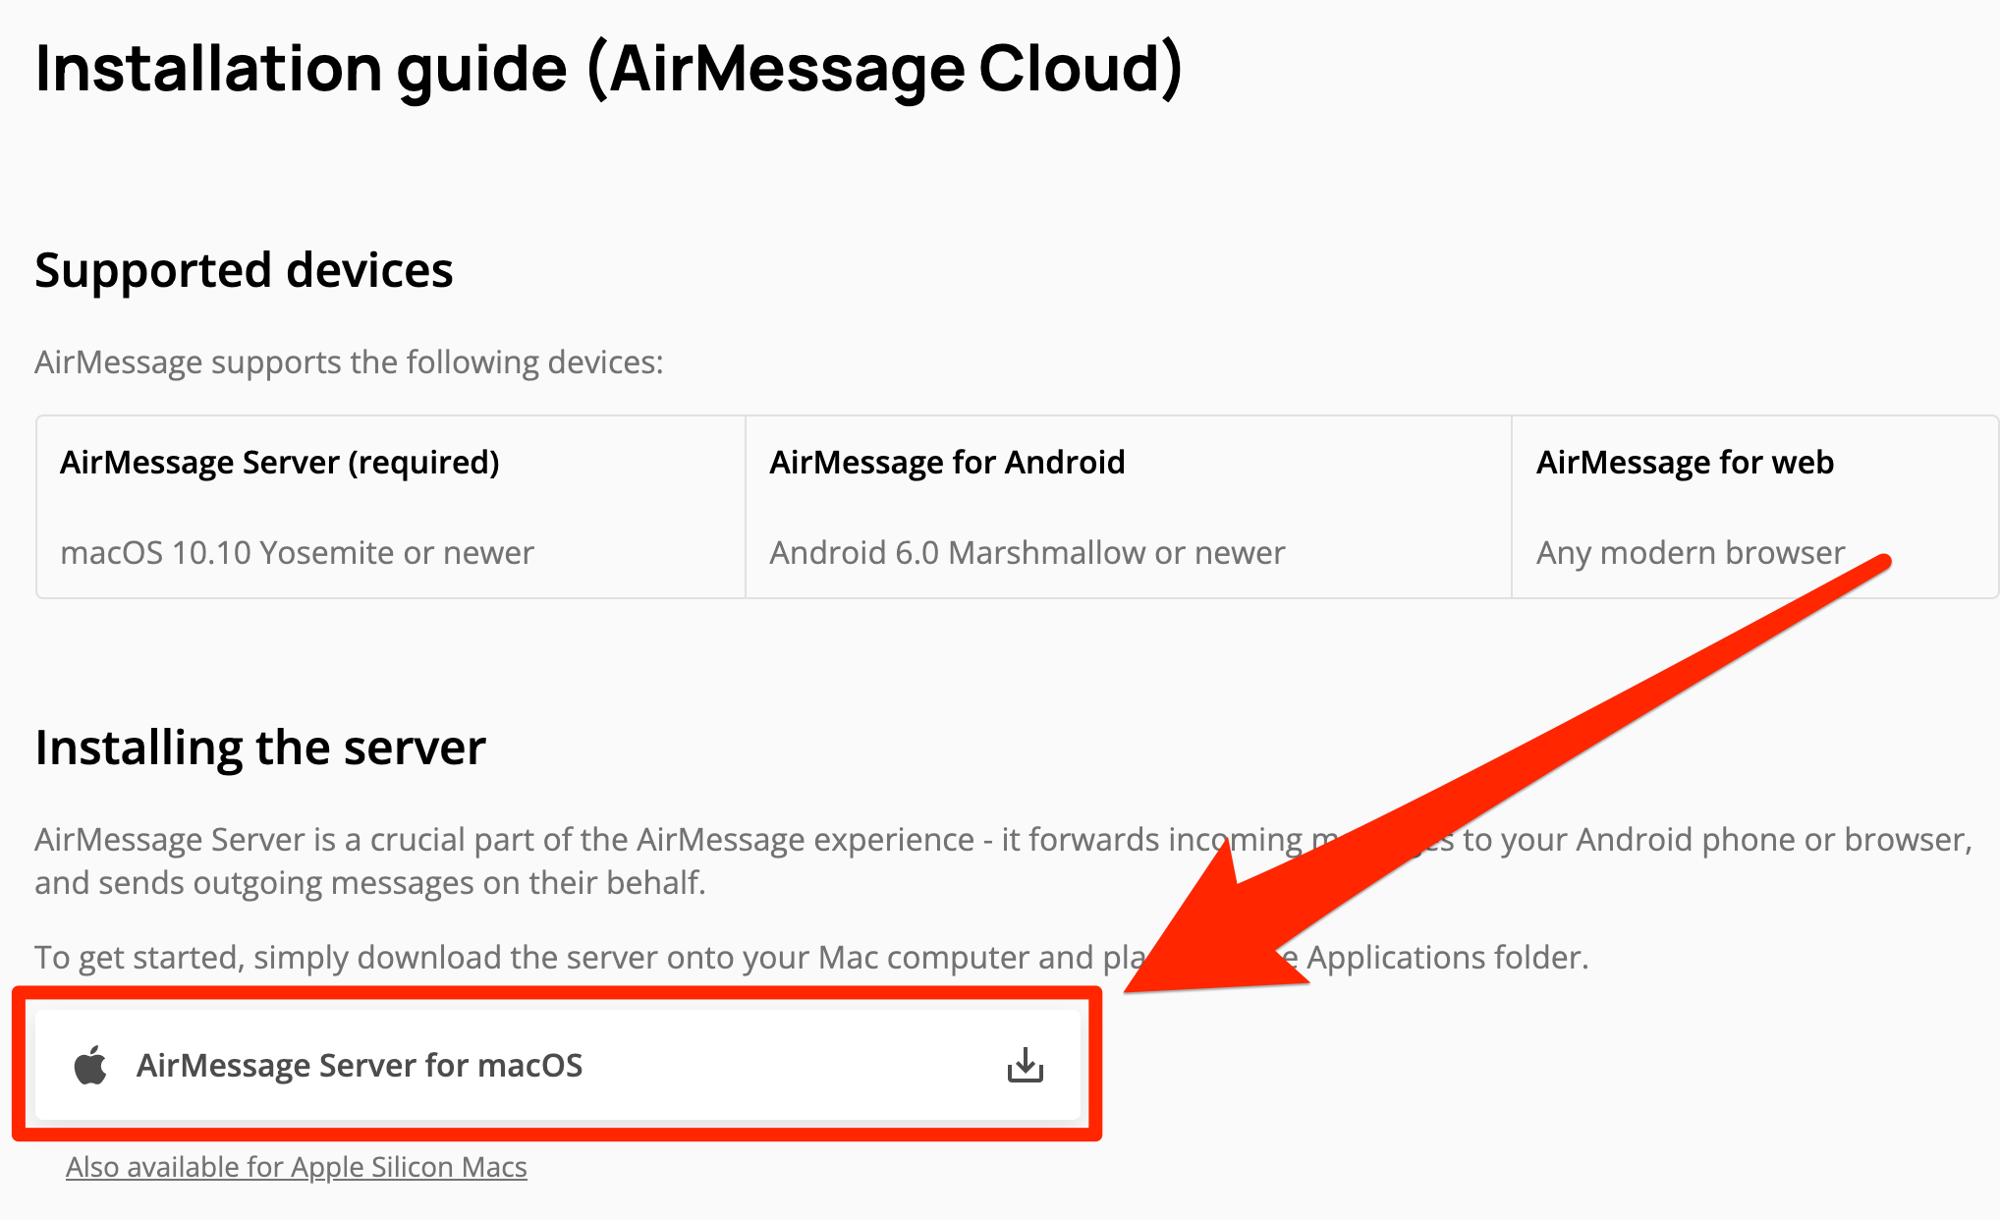Click the 'AirMessage supports the following devices' line
The image size is (2000, 1220).
[349, 362]
